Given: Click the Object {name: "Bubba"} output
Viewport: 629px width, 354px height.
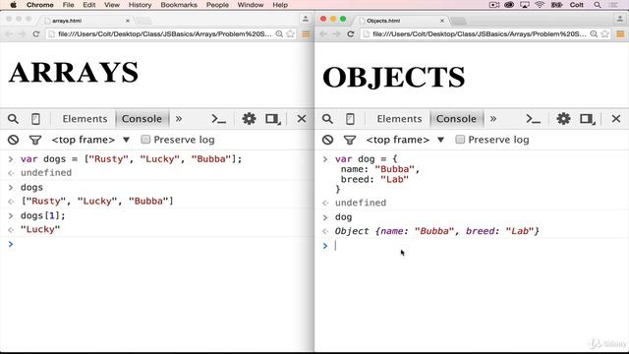Looking at the screenshot, I should 436,231.
